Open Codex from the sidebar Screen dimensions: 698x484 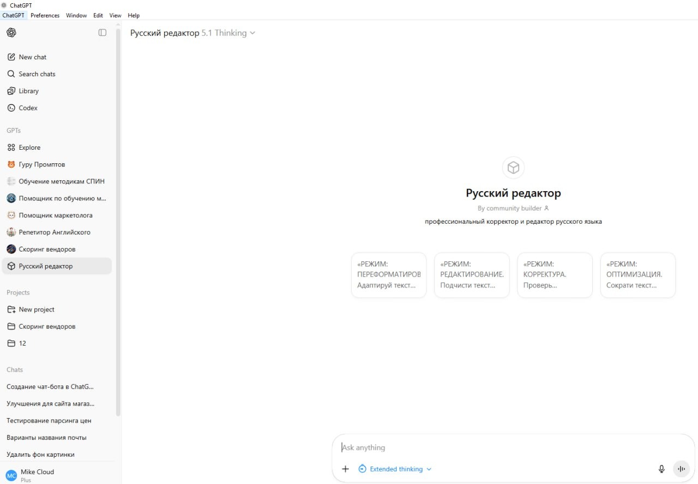coord(28,108)
